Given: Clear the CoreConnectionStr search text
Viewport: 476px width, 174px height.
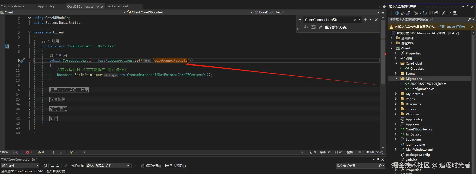Looking at the screenshot, I should [355, 20].
